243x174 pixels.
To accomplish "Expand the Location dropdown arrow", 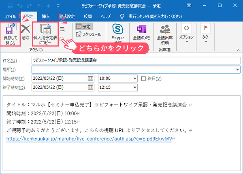I will click(x=237, y=70).
